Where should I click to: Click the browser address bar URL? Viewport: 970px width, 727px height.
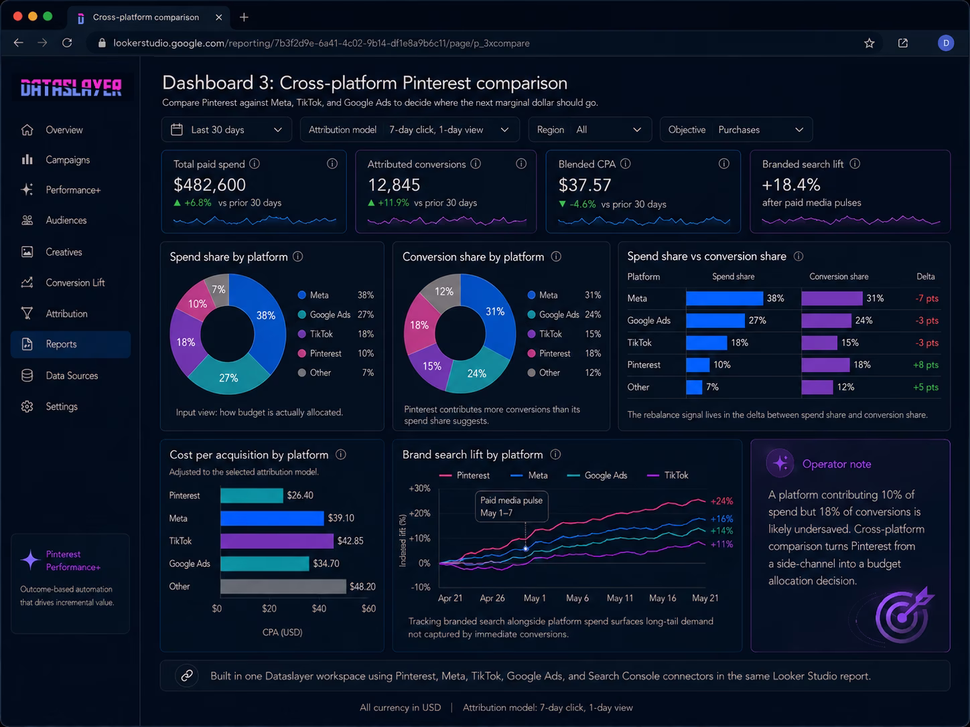pyautogui.click(x=321, y=43)
